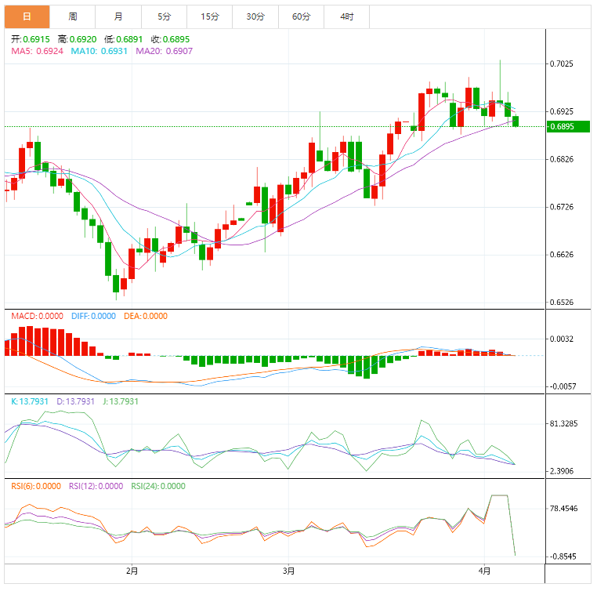Click the 2月 date axis marker
Image resolution: width=597 pixels, height=591 pixels.
pos(132,571)
